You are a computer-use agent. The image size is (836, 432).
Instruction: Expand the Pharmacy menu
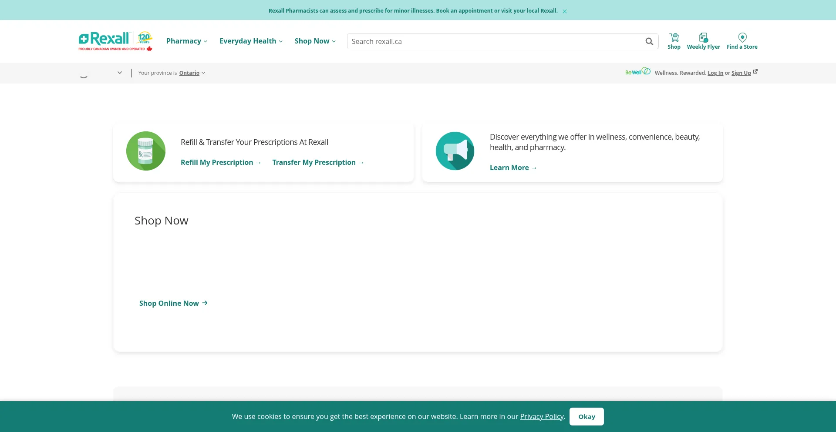click(187, 41)
